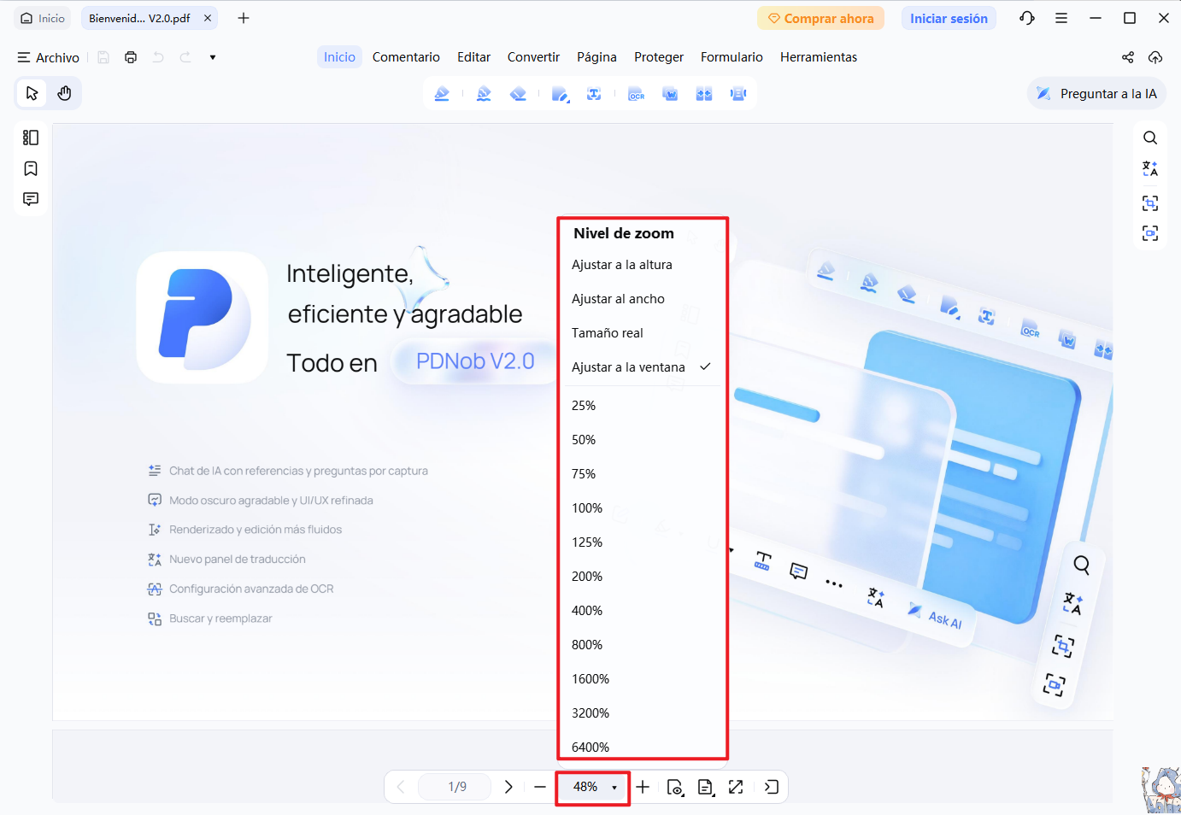1181x815 pixels.
Task: Open the view mode eye icon
Action: click(x=675, y=787)
